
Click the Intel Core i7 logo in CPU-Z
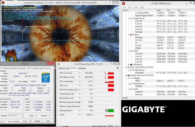tap(46, 77)
